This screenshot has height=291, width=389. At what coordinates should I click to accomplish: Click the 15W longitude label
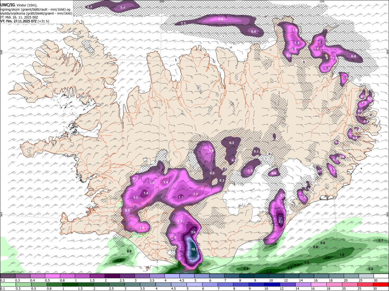pyautogui.click(x=322, y=2)
